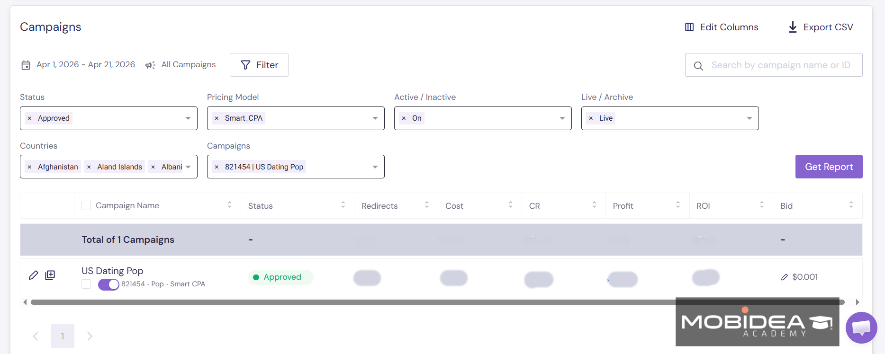Image resolution: width=885 pixels, height=354 pixels.
Task: Check the select-all Campaign Name checkbox
Action: [86, 205]
